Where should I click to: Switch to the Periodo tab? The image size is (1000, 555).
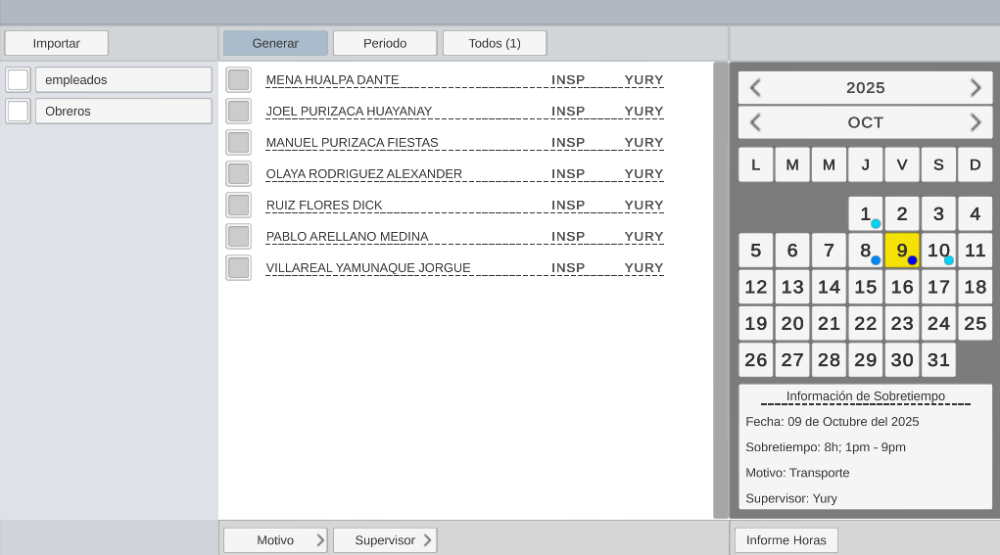385,43
